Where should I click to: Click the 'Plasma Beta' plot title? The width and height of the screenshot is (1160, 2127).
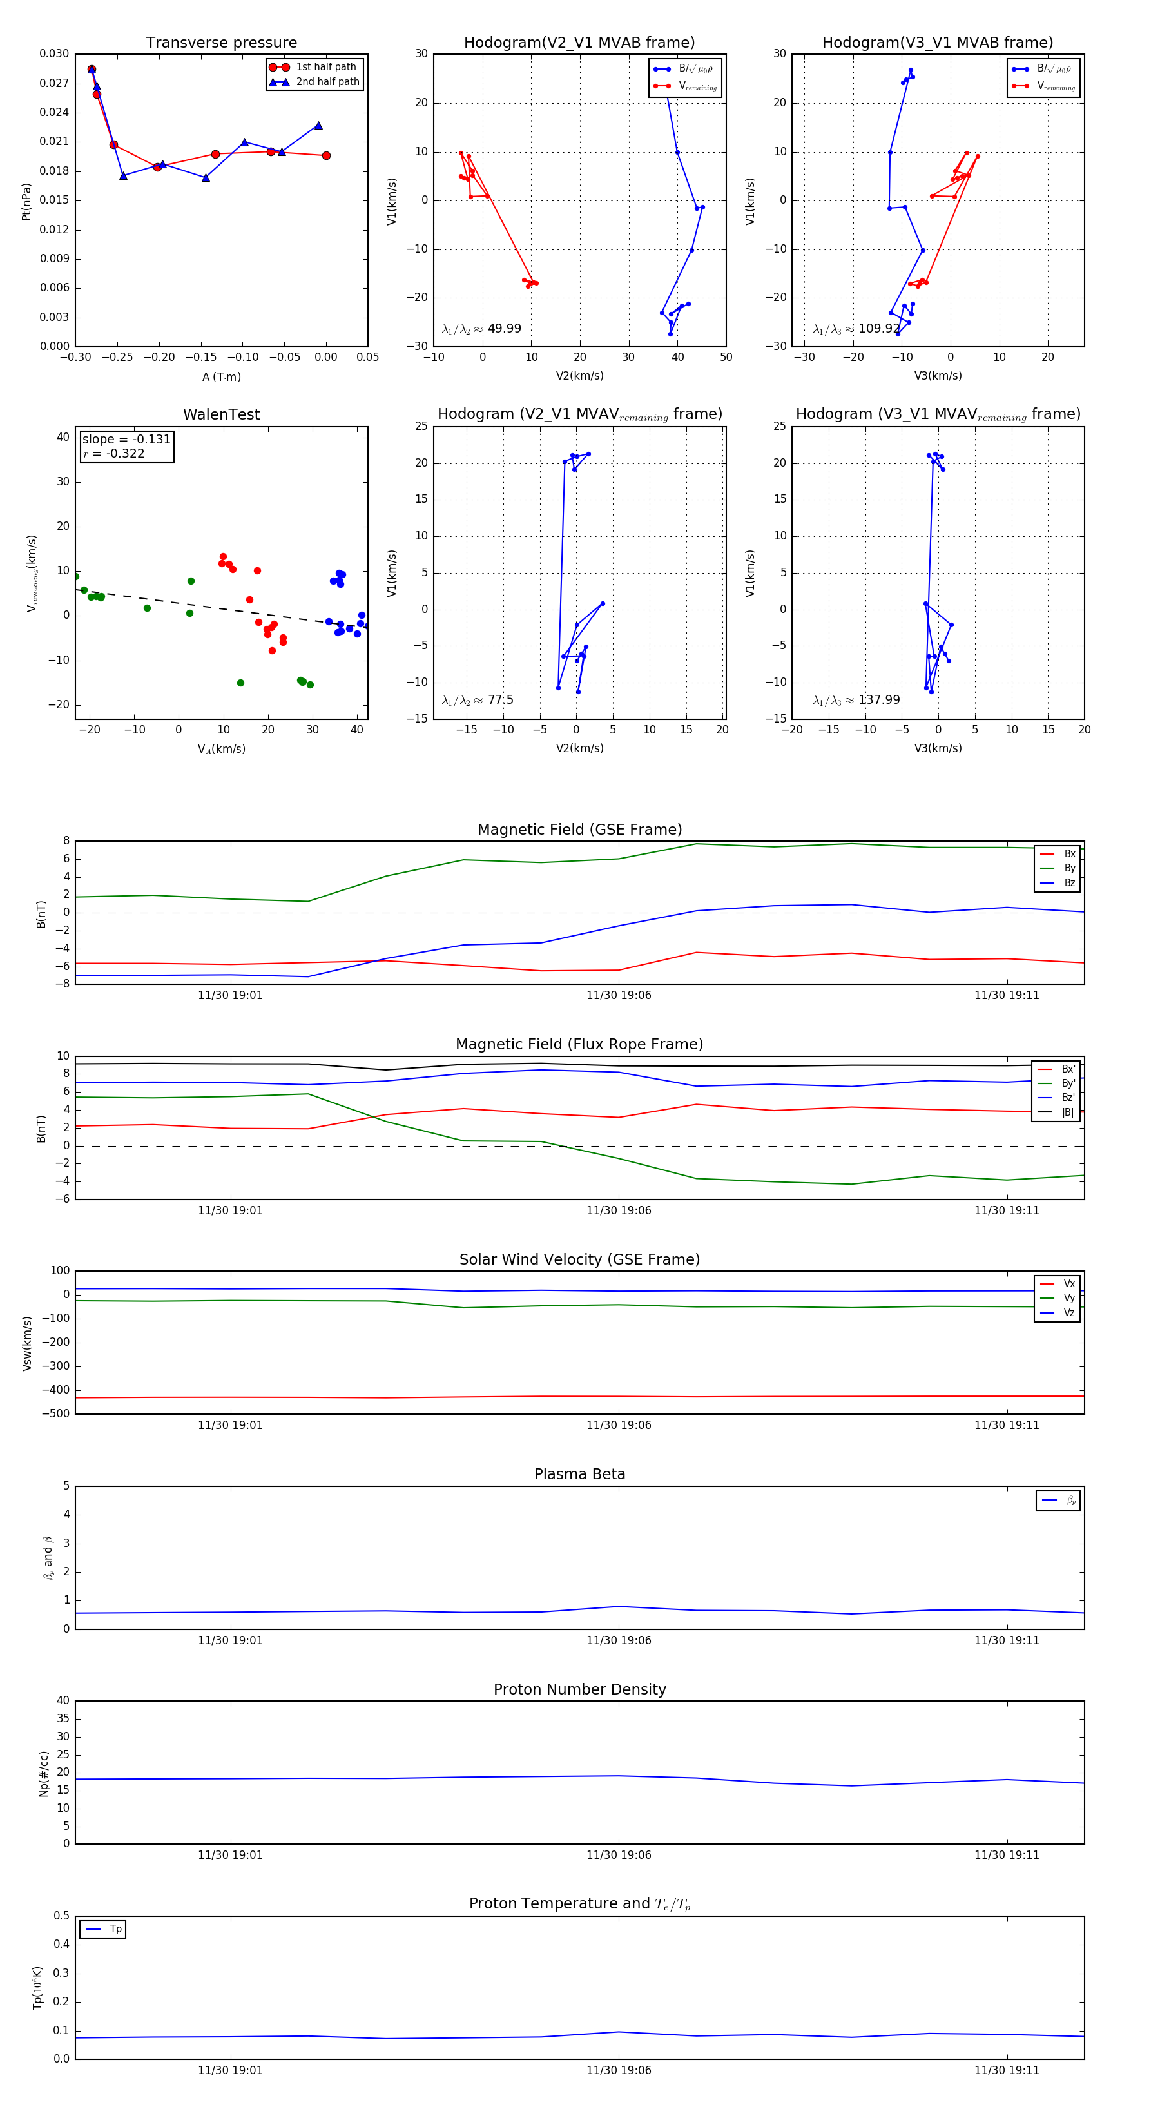579,1474
